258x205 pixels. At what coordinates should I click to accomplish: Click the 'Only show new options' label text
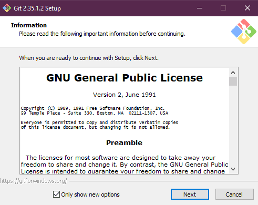[90, 194]
